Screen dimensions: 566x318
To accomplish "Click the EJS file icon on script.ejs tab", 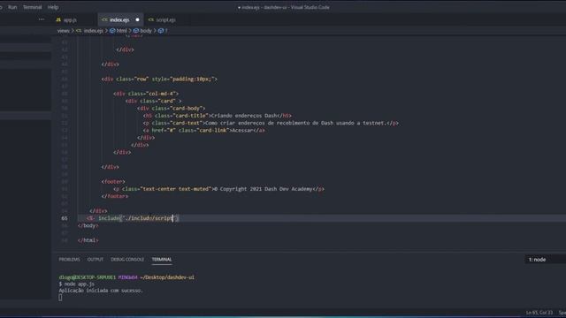I will click(x=151, y=19).
